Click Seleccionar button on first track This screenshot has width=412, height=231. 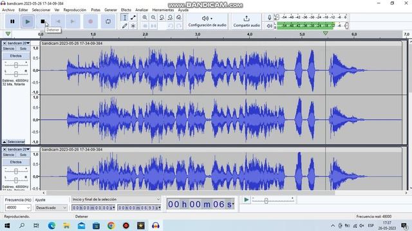[16, 142]
